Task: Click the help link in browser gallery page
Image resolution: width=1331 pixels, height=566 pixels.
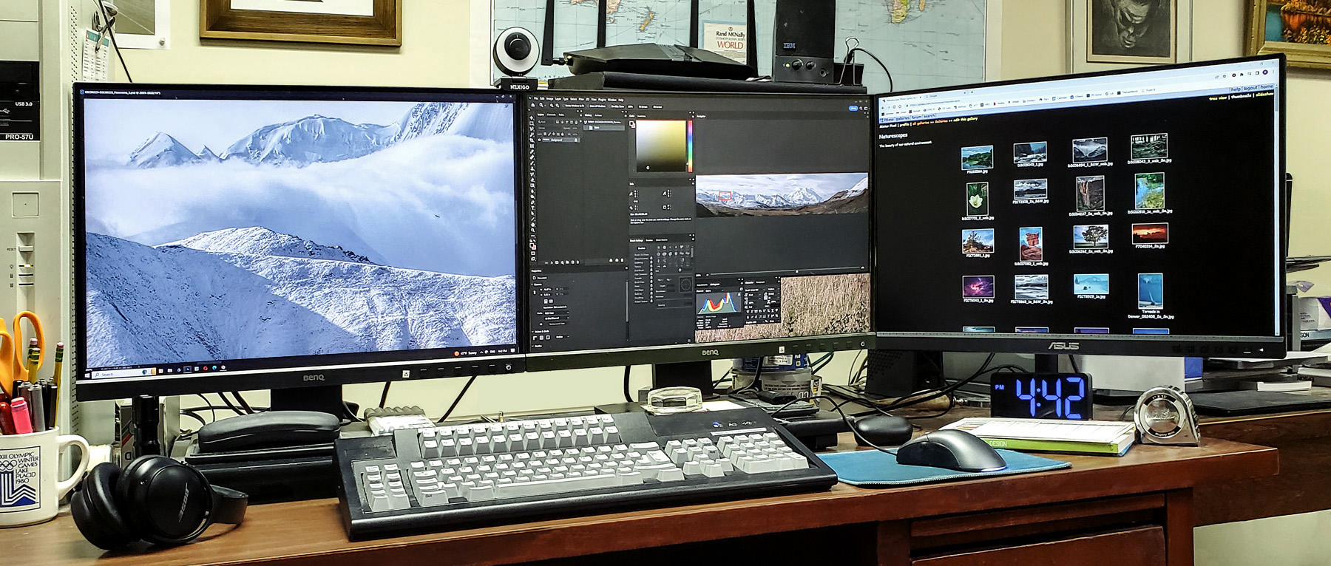Action: [x=1236, y=89]
